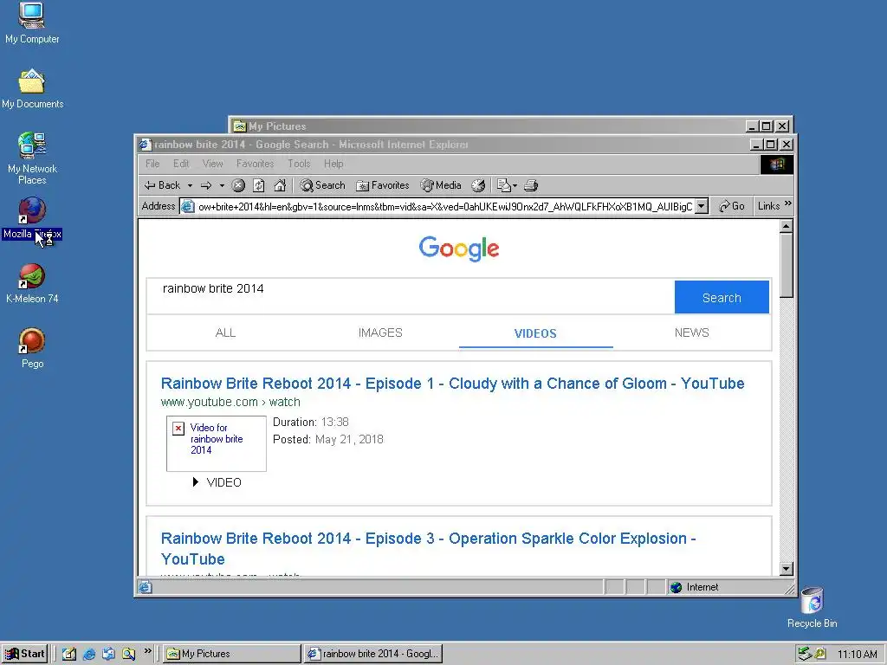Expand the Address bar dropdown list

coord(701,206)
